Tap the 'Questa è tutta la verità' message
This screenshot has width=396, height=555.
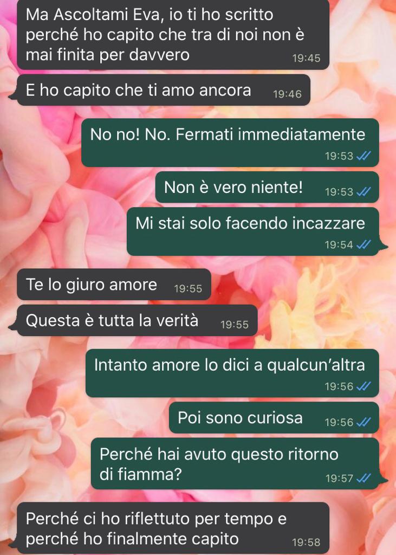coord(137,320)
